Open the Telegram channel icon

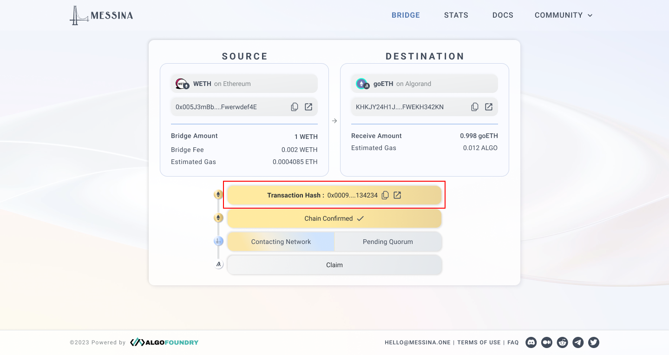[x=578, y=342]
